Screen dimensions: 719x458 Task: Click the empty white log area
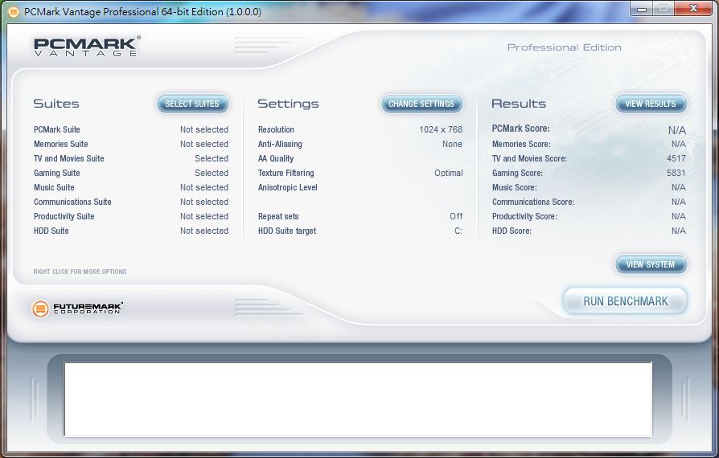pos(358,399)
